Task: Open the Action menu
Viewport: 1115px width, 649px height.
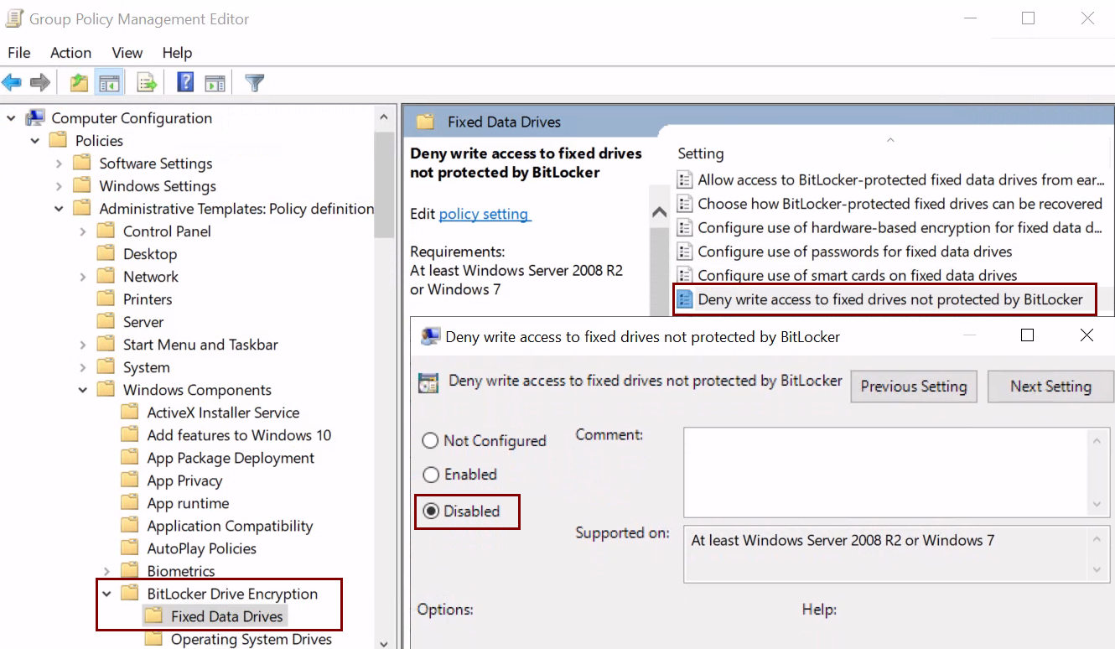Action: tap(70, 52)
